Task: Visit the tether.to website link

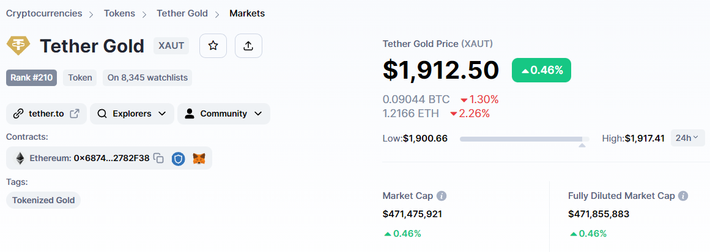Action: pyautogui.click(x=46, y=113)
